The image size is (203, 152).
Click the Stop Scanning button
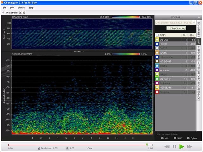click(x=176, y=28)
